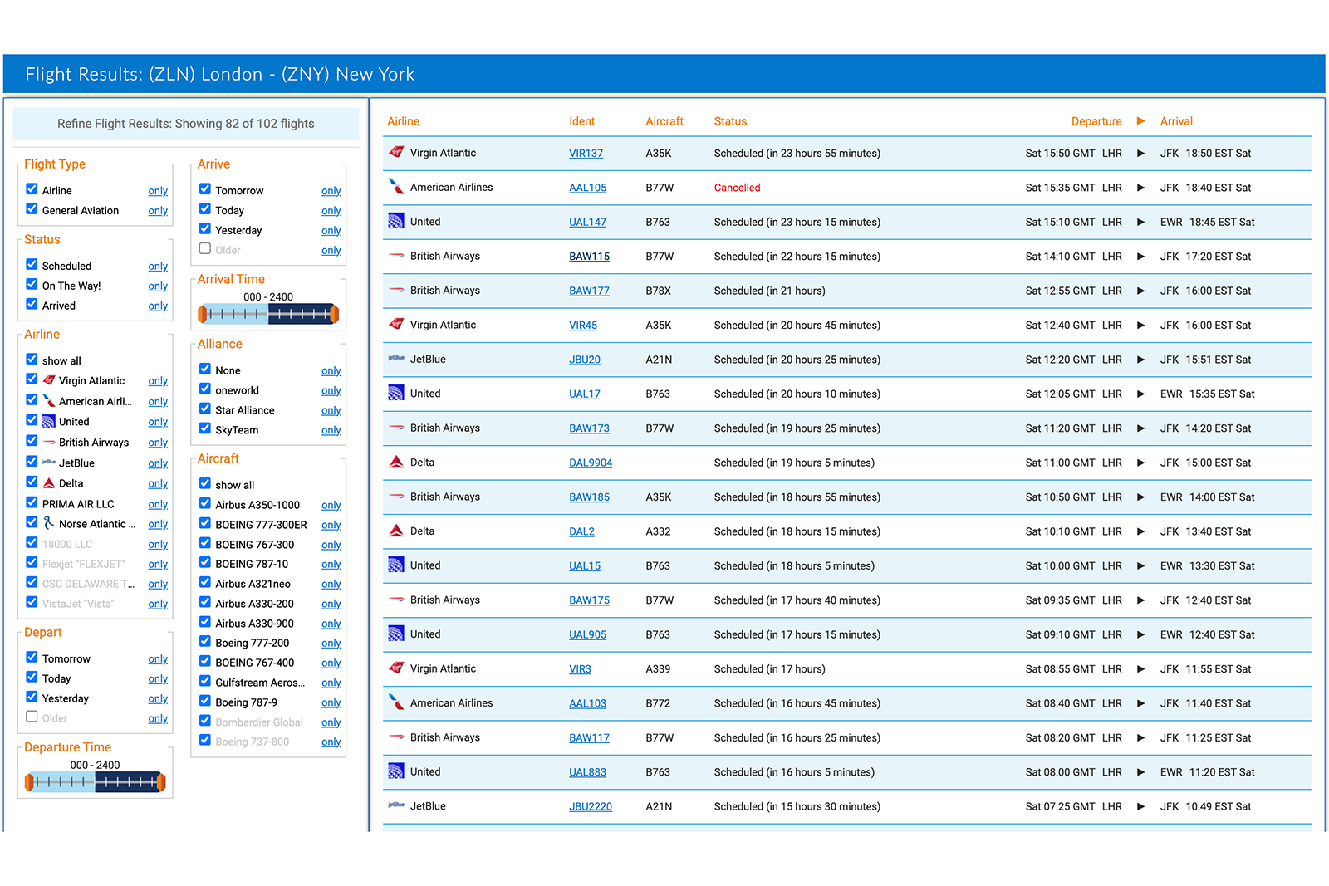Screen dimensions: 1329x886
Task: Disable the SkyTeam alliance filter
Action: 204,429
